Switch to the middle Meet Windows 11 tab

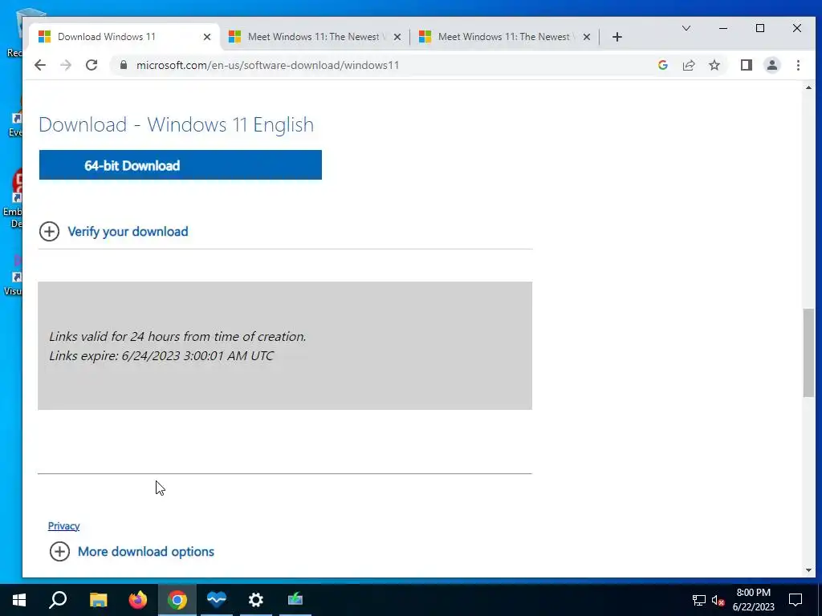point(313,37)
